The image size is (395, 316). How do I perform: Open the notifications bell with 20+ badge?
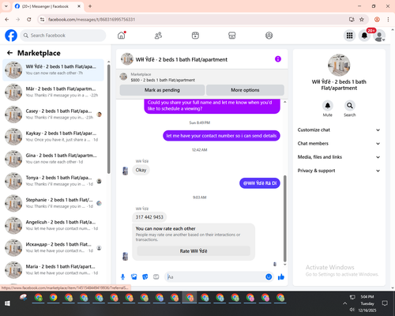364,36
